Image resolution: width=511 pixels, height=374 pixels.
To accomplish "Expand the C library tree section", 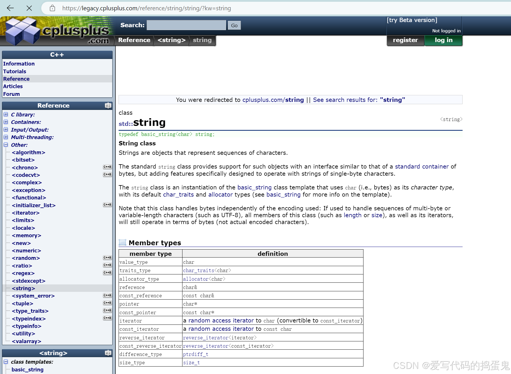I will click(x=6, y=114).
